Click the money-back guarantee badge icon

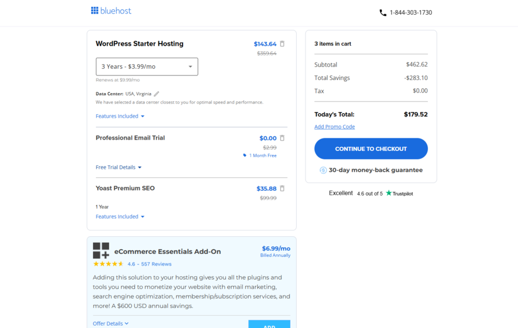tap(323, 170)
